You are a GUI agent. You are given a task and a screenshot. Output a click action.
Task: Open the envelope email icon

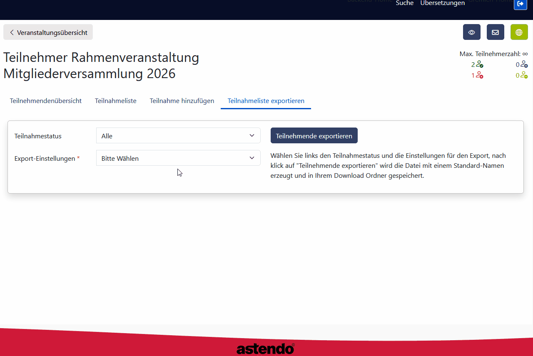click(495, 32)
